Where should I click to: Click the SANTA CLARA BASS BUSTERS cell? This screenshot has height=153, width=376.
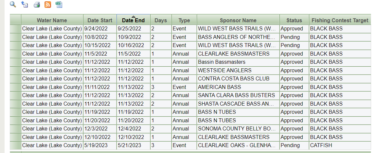pyautogui.click(x=236, y=95)
